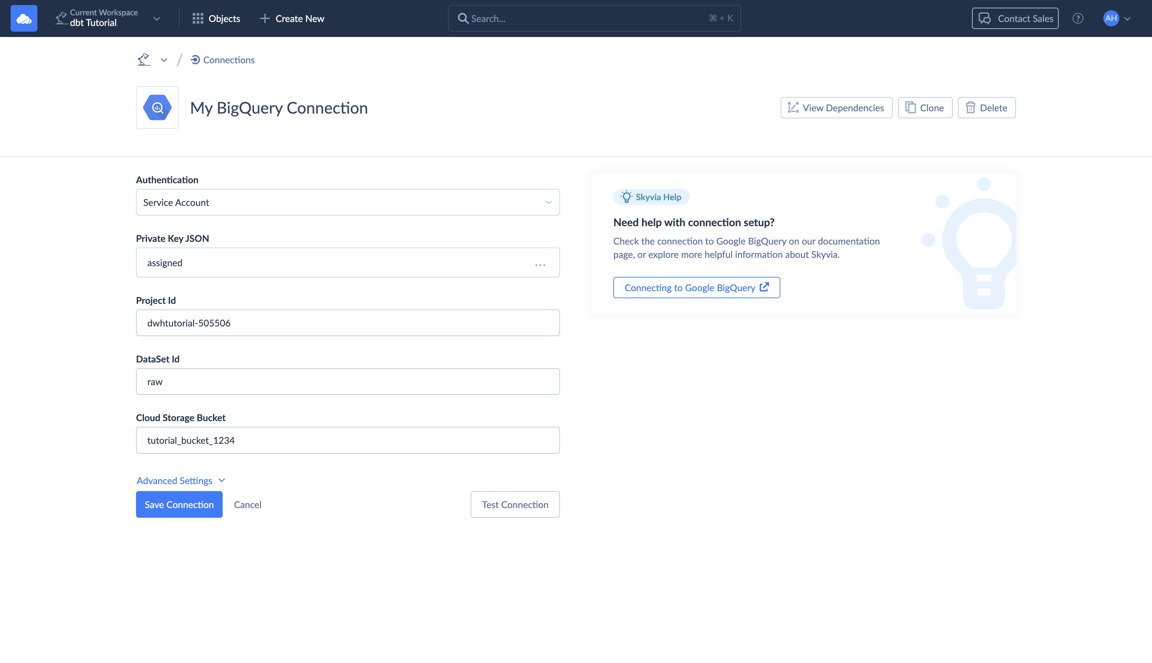The width and height of the screenshot is (1152, 663).
Task: Click the external link icon on BigQuery help
Action: coord(764,287)
